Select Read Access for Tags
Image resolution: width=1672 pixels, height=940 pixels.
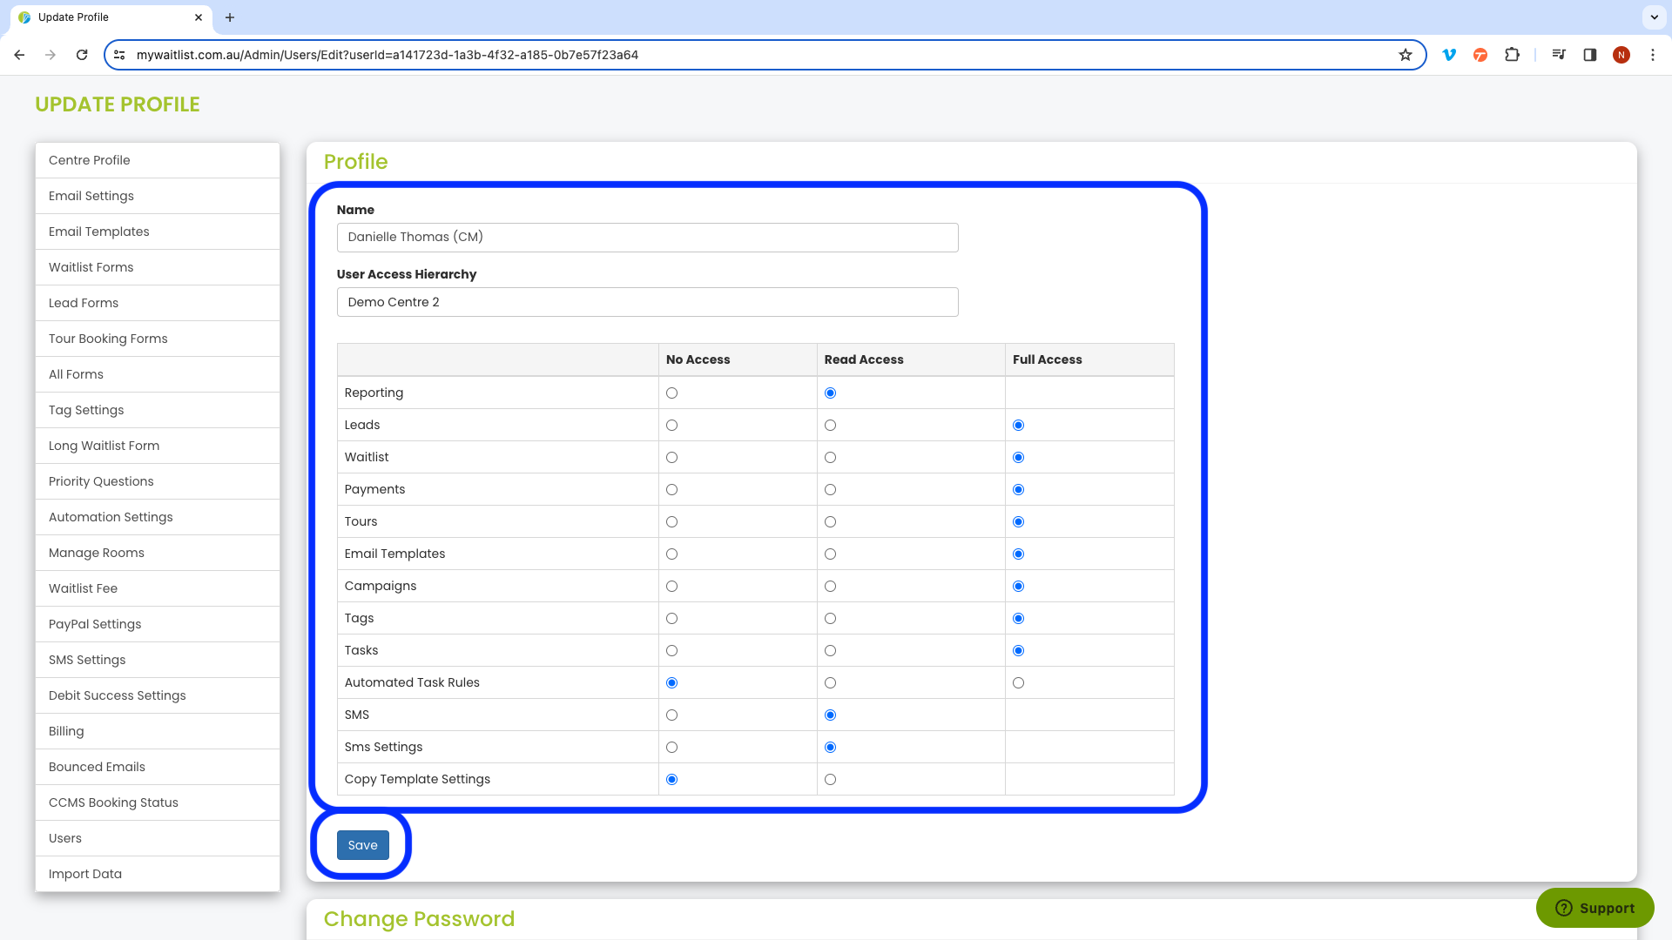click(830, 618)
